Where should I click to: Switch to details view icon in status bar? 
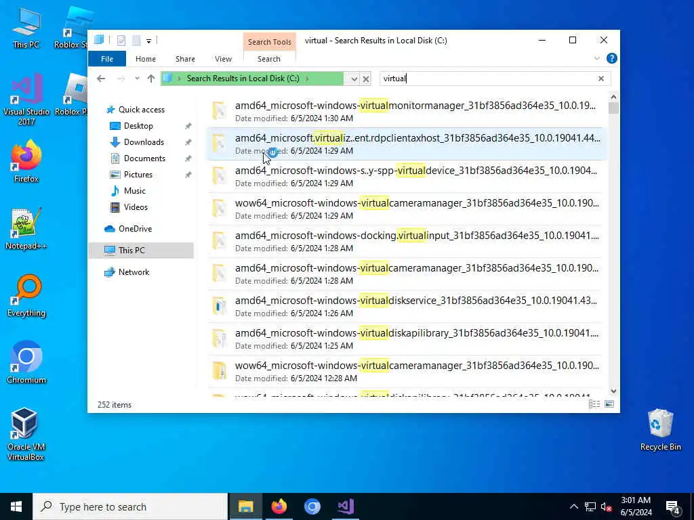pyautogui.click(x=594, y=404)
